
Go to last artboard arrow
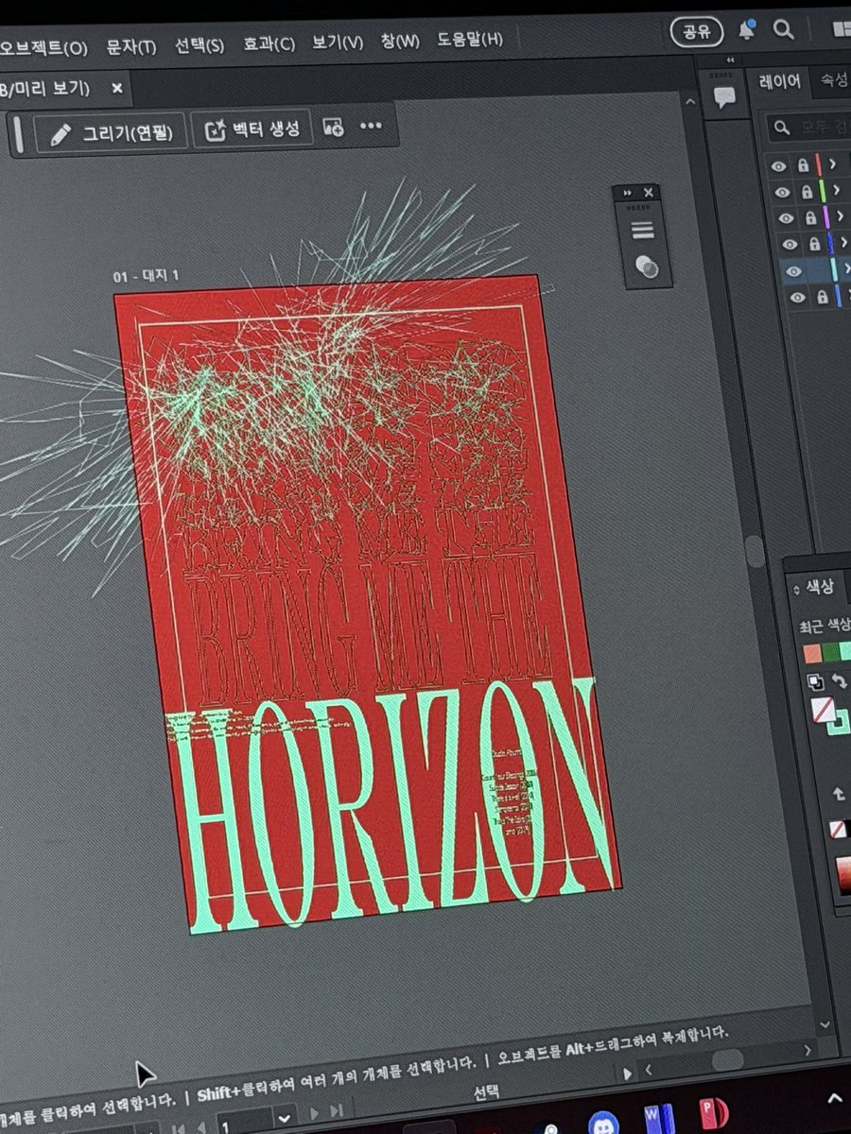tap(337, 1111)
